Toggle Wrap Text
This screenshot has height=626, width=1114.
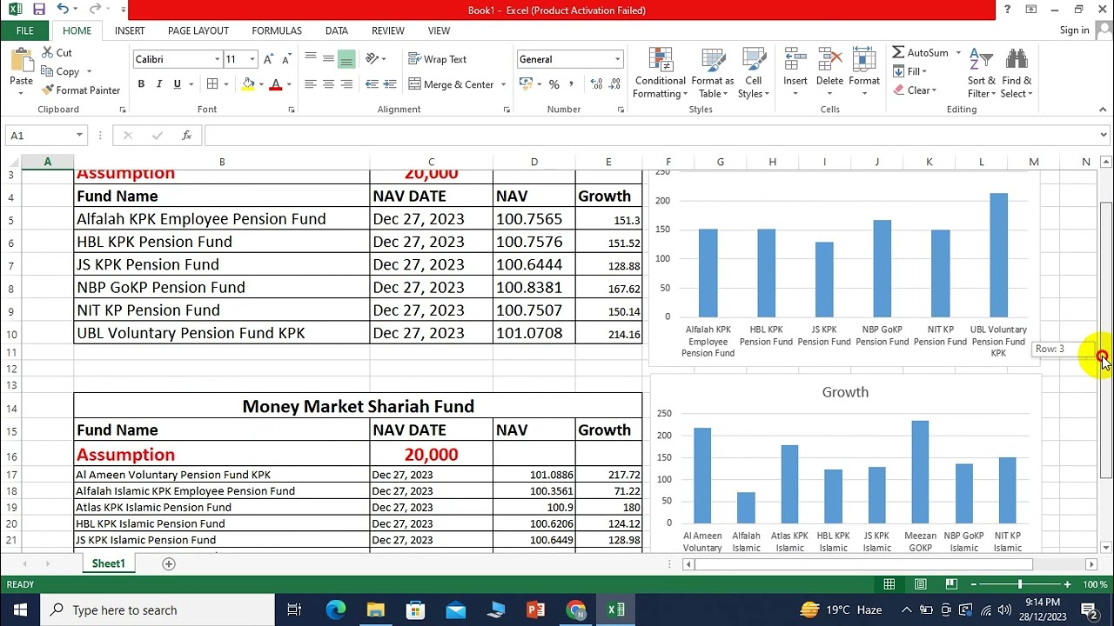click(438, 59)
